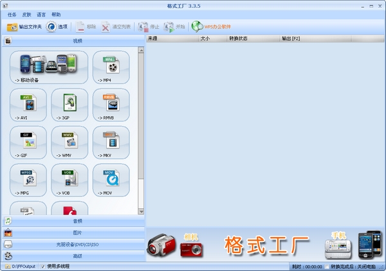Open 选项 options from the toolbar
The image size is (386, 271).
pyautogui.click(x=57, y=27)
